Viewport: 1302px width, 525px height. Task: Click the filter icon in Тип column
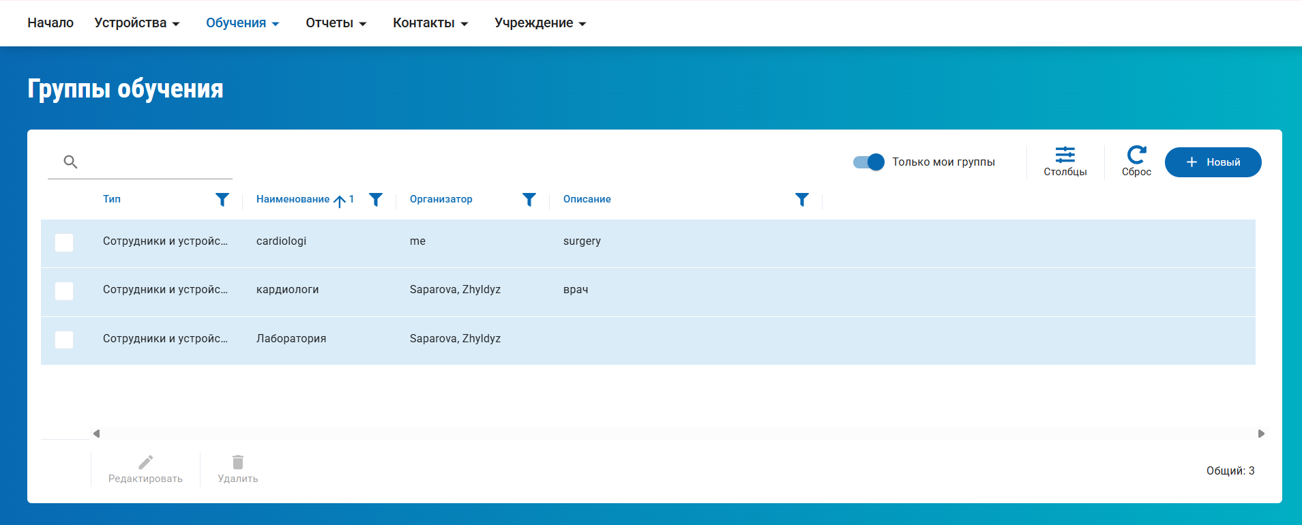(x=222, y=199)
